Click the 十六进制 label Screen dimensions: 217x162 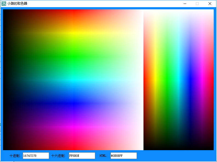click(x=58, y=156)
